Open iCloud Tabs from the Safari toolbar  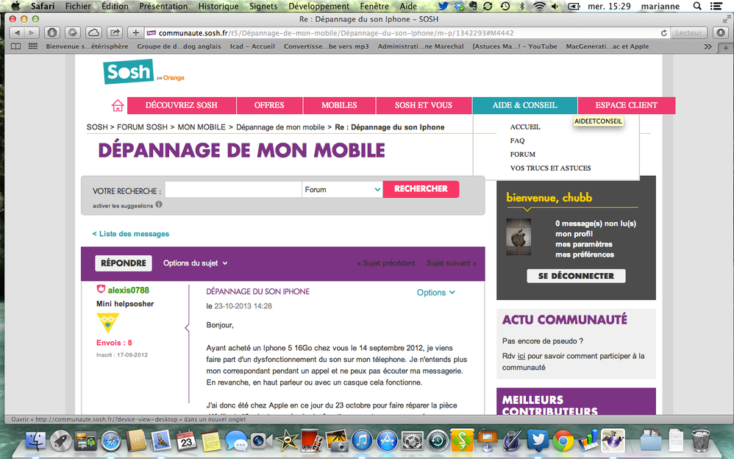click(94, 32)
